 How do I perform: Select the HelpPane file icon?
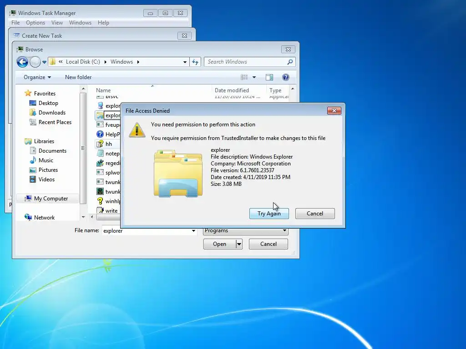[100, 134]
